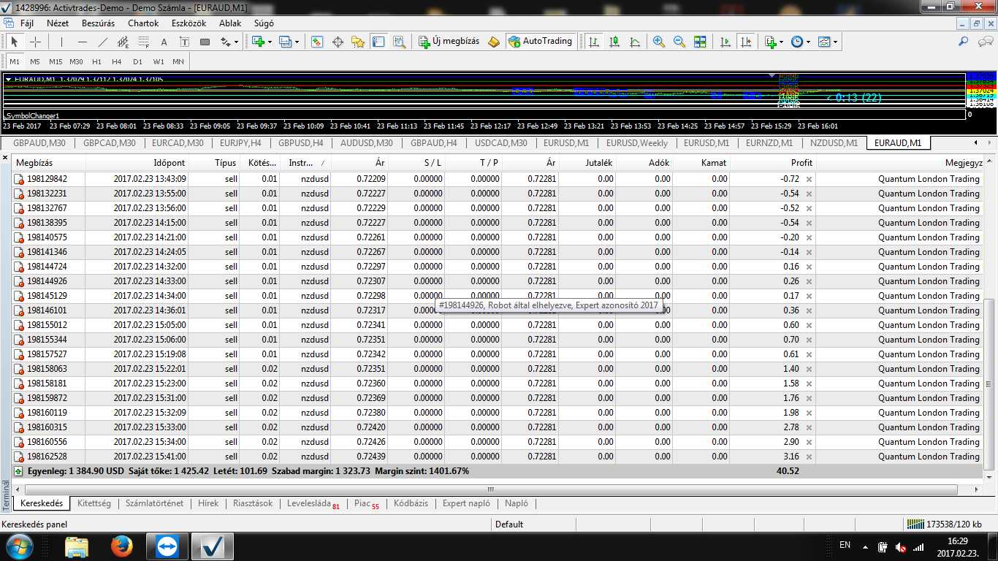Viewport: 998px width, 561px height.
Task: Tile chart windows
Action: coord(700,42)
